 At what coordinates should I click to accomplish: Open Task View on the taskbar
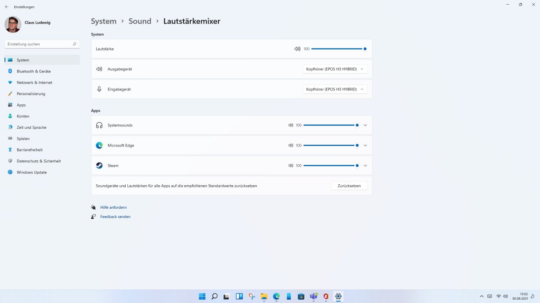227,296
